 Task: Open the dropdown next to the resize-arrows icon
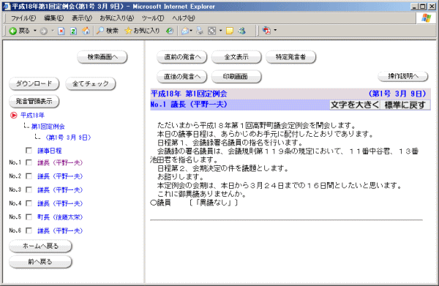pyautogui.click(x=221, y=31)
